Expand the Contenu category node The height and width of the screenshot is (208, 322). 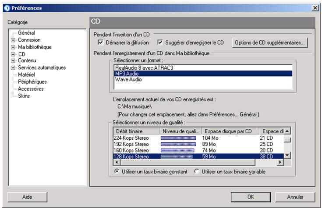coord(13,61)
